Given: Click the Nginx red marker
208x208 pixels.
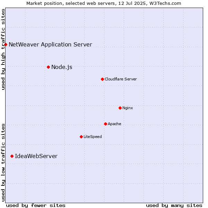Looking at the screenshot, I should click(120, 108).
